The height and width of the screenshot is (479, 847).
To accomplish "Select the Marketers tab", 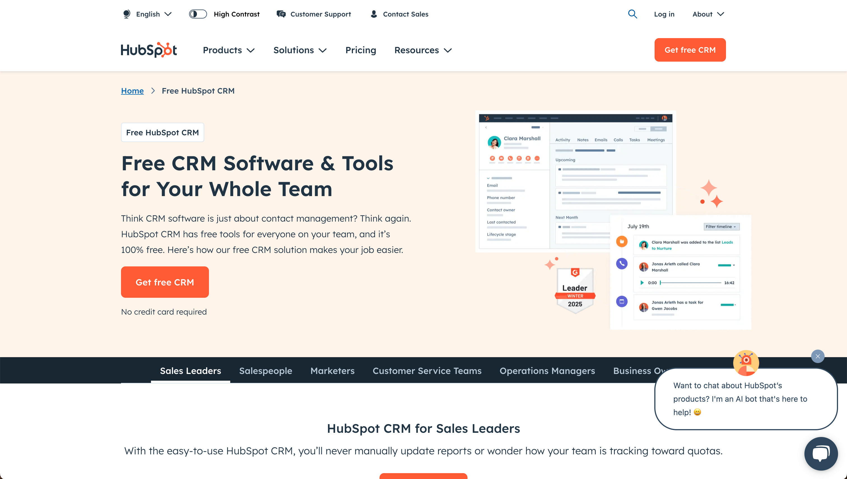I will point(332,371).
